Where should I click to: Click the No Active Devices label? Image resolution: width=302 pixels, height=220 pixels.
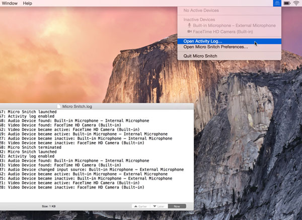[201, 11]
